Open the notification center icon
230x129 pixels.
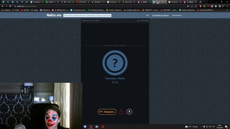tap(226, 126)
